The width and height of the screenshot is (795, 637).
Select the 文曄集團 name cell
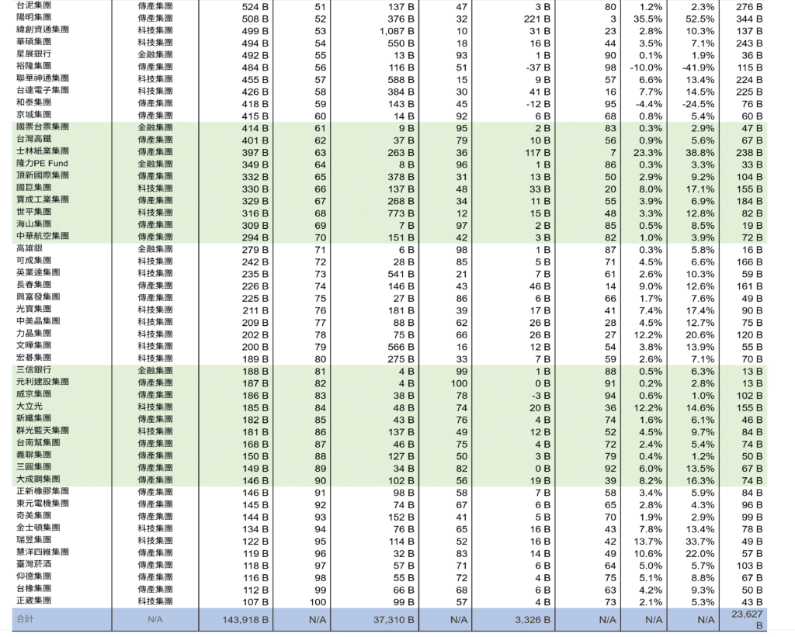click(33, 346)
